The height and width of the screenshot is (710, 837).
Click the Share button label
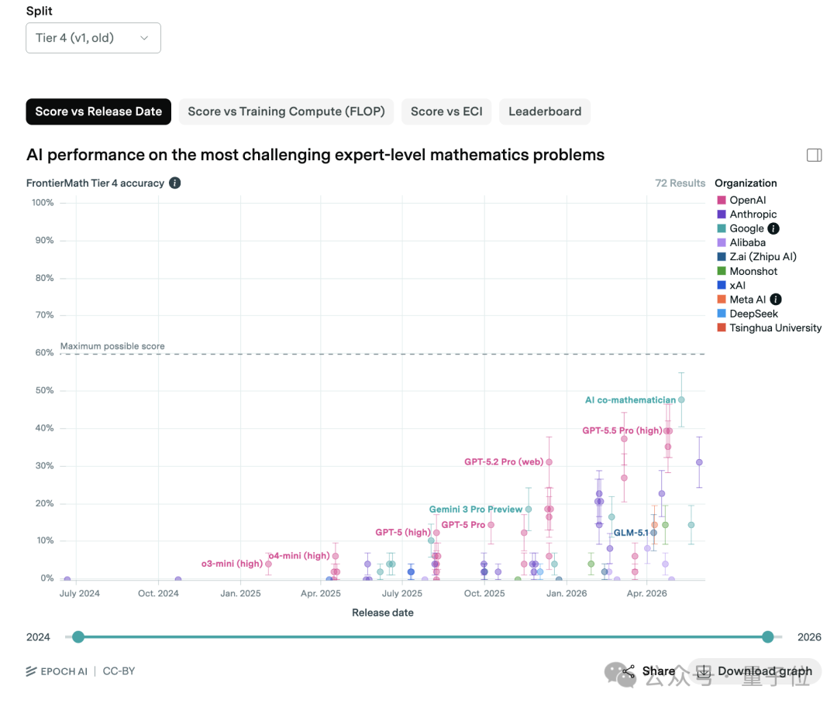pos(658,671)
